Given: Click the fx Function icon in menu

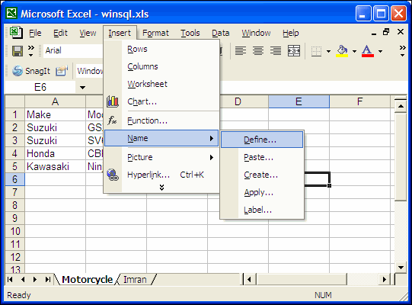Looking at the screenshot, I should pyautogui.click(x=112, y=120).
